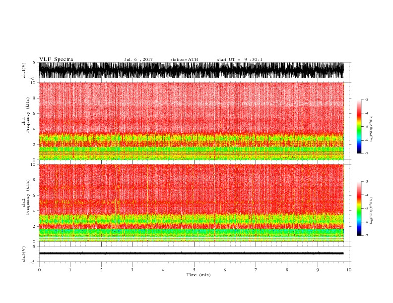Click time axis tick label "2"
Viewport: 393px width, 303px height.
(101, 270)
